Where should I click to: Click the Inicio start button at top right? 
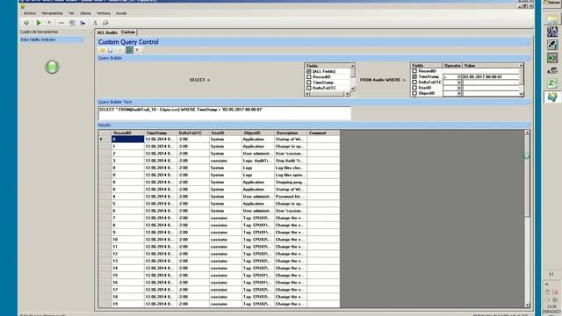click(553, 3)
